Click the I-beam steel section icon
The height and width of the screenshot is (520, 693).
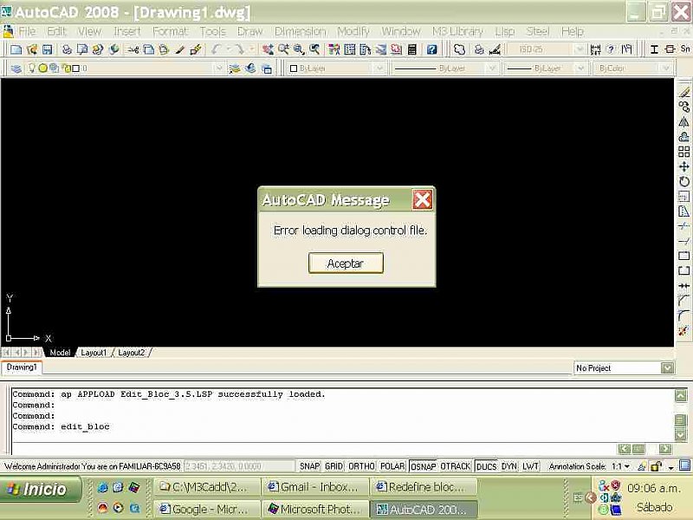coord(655,49)
